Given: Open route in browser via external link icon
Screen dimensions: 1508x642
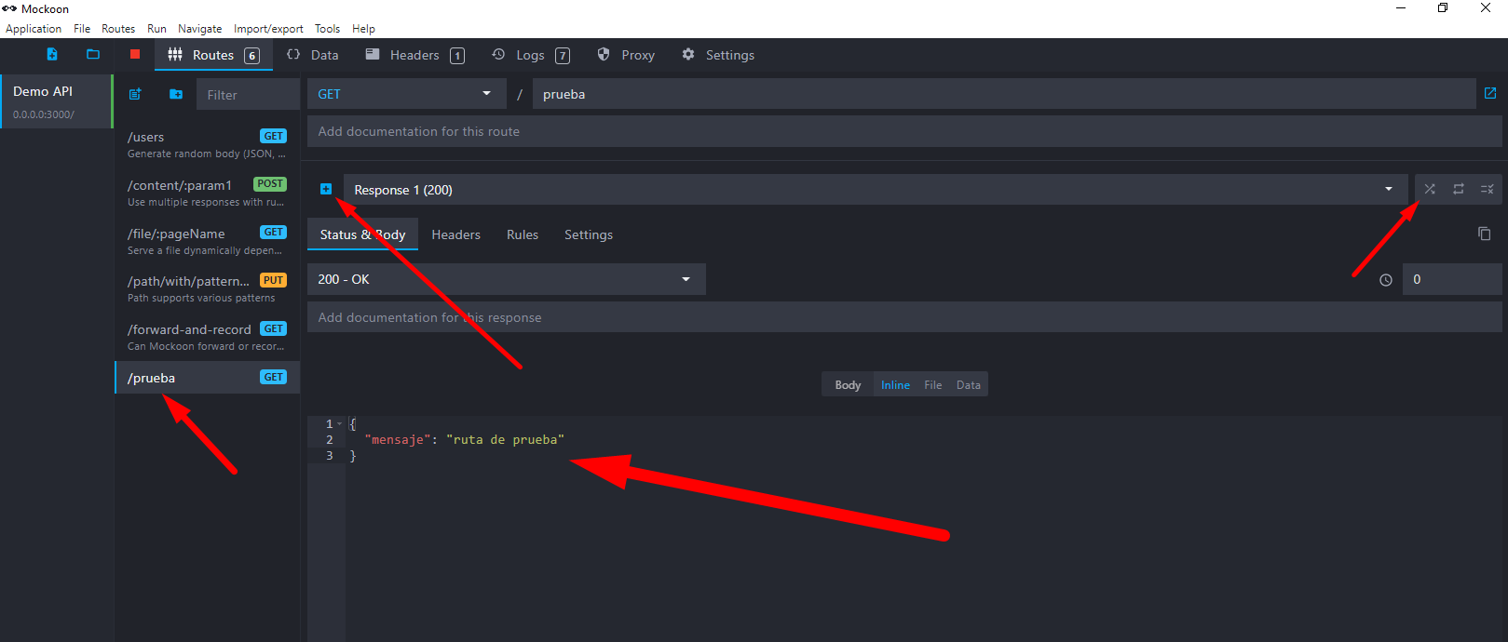Looking at the screenshot, I should coord(1489,93).
